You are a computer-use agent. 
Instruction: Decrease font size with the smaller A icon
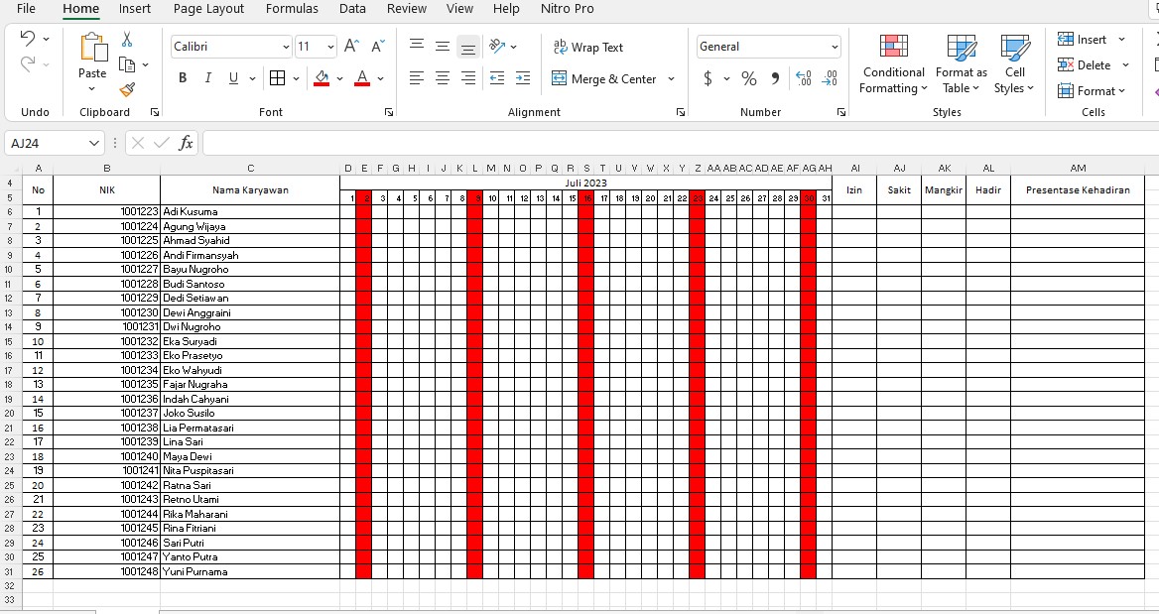click(x=378, y=46)
